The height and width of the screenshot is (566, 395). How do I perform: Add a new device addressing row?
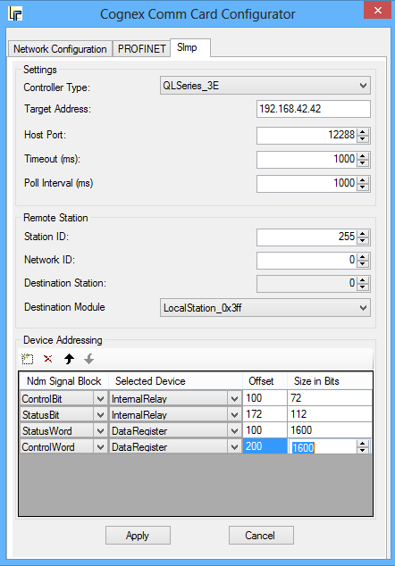(27, 359)
